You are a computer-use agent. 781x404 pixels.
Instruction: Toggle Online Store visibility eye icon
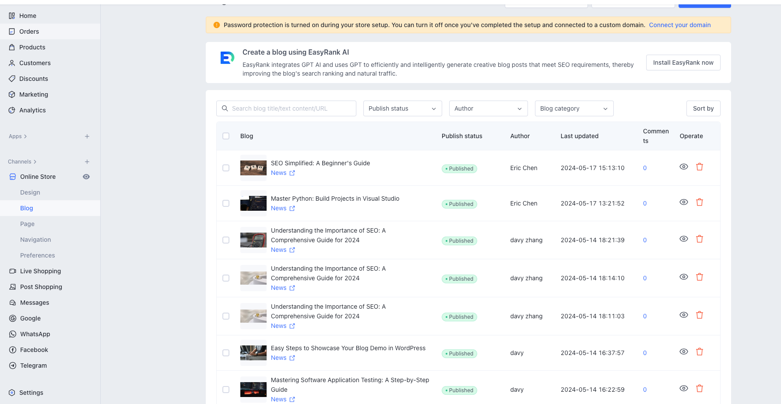coord(86,177)
